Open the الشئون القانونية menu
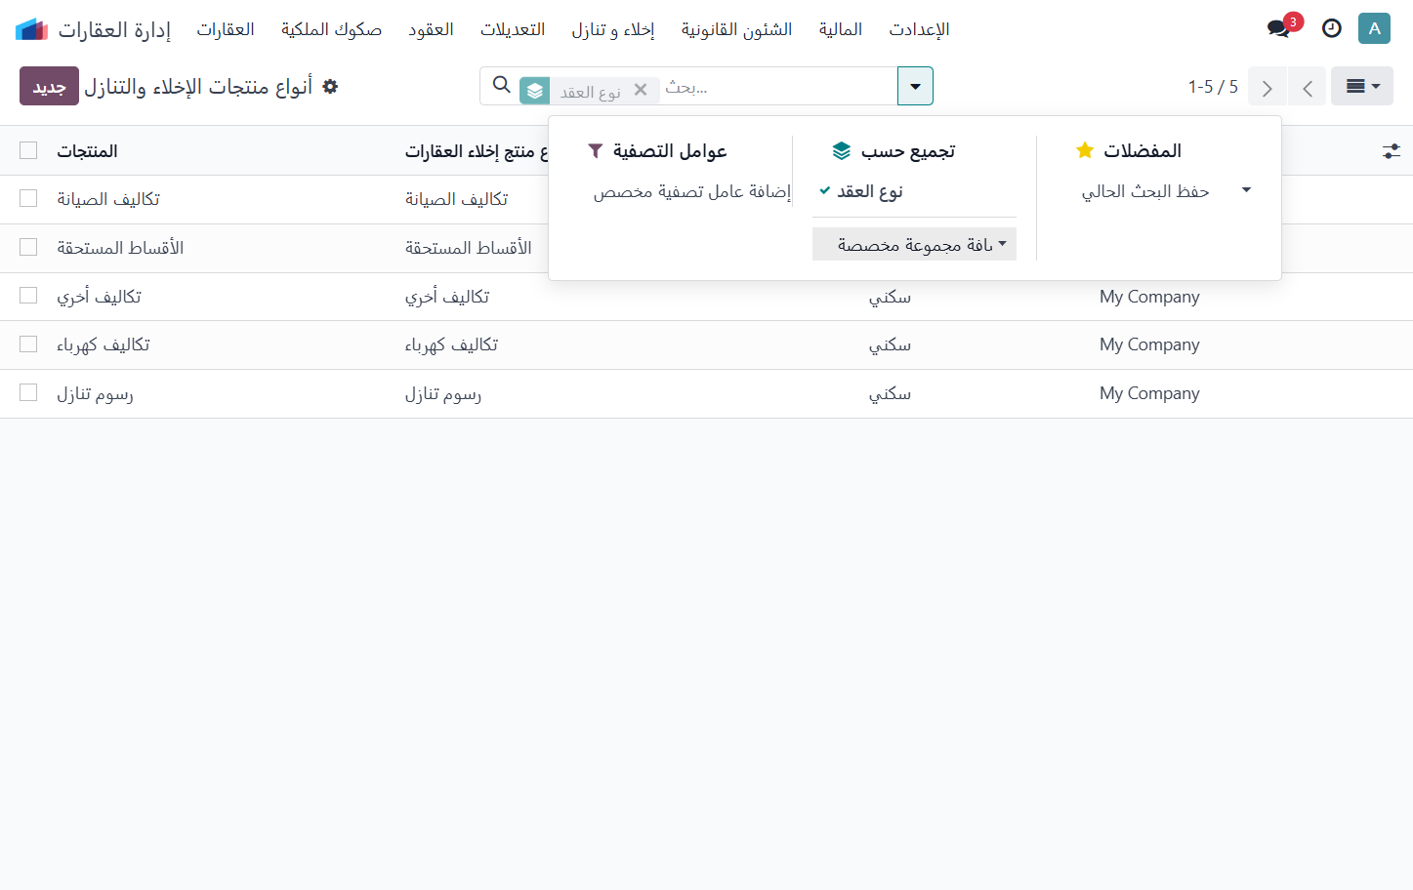Viewport: 1413px width, 890px height. pyautogui.click(x=736, y=29)
